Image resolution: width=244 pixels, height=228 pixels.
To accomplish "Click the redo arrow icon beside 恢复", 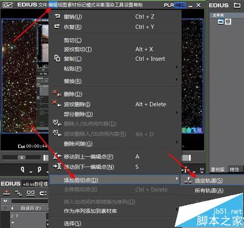I will click(x=57, y=26).
